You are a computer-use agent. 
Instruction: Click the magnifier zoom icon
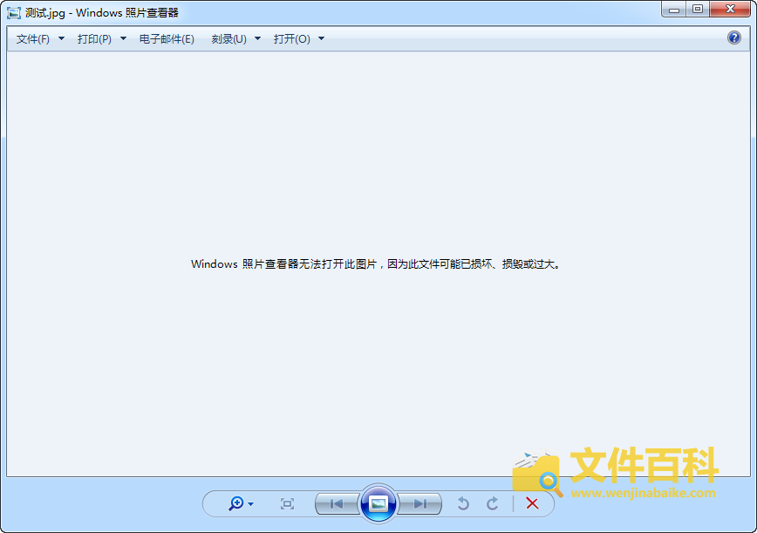point(236,503)
